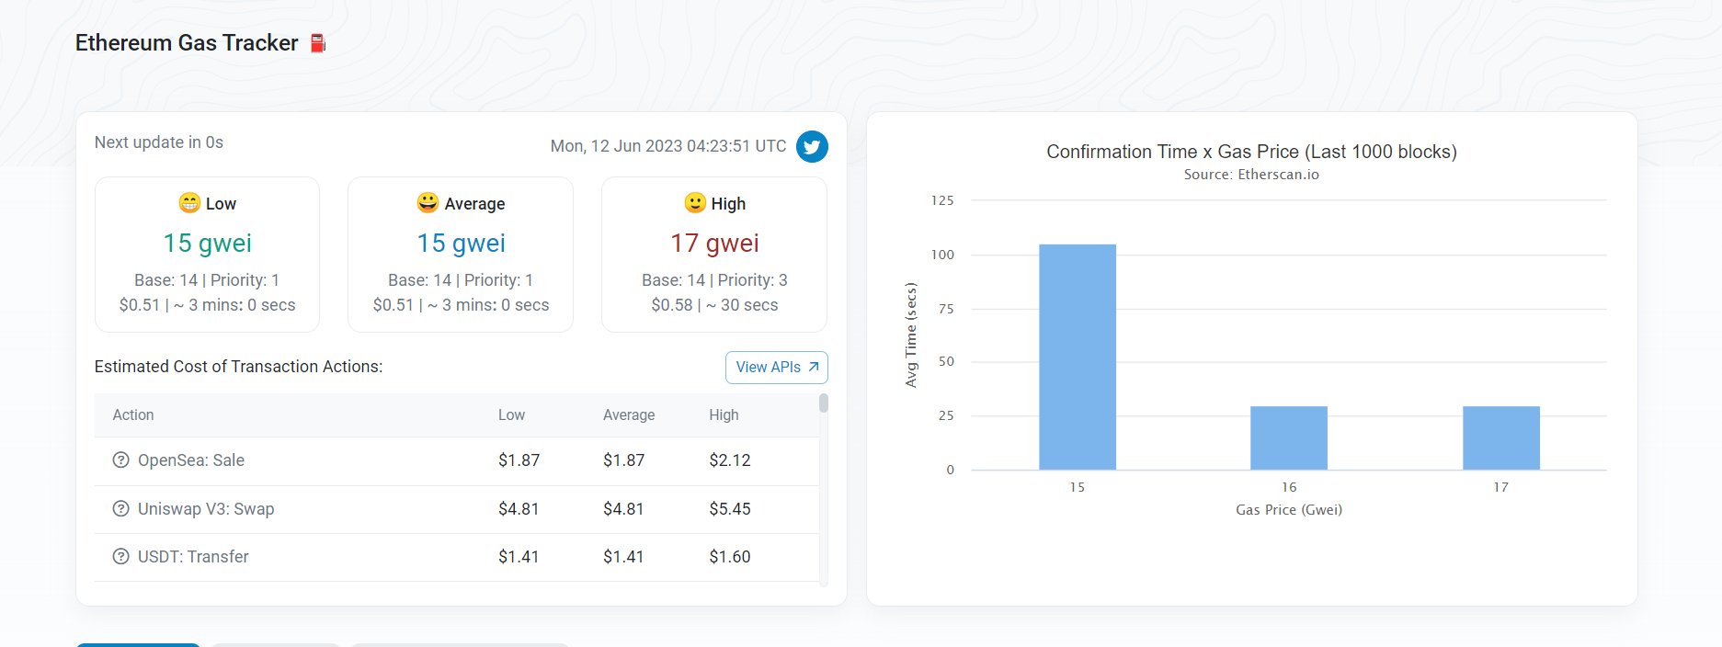Click USDT Transfer high cost $1.60
1722x647 pixels.
(x=730, y=557)
